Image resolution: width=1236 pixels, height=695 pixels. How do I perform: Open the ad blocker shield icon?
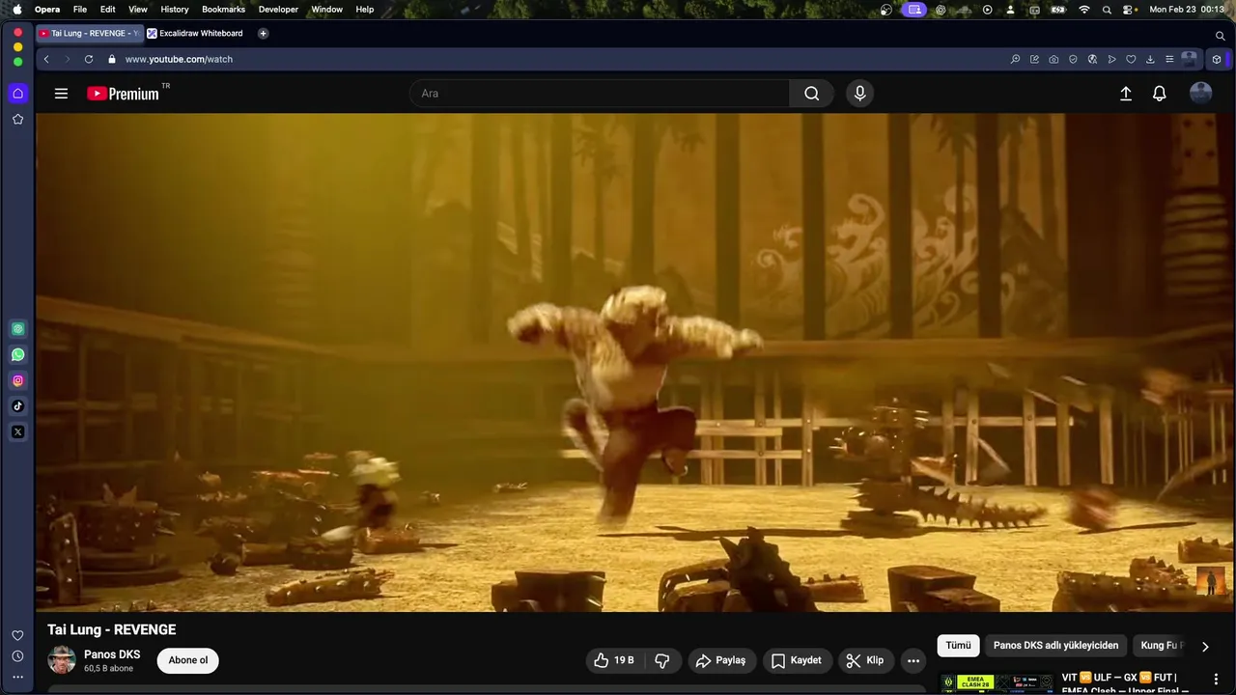tap(1073, 59)
